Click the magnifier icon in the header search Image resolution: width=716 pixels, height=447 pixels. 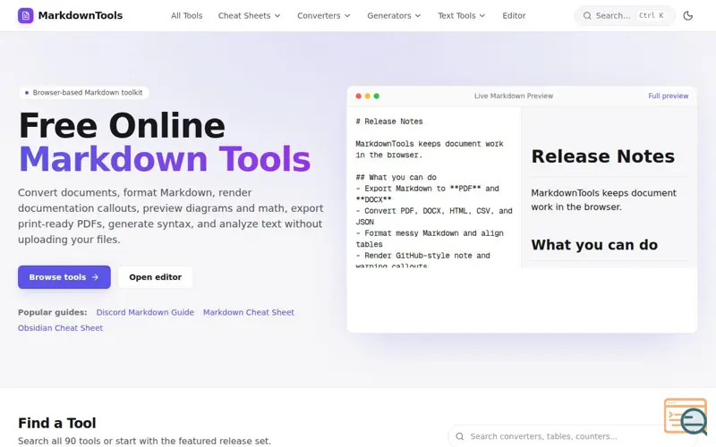click(587, 16)
